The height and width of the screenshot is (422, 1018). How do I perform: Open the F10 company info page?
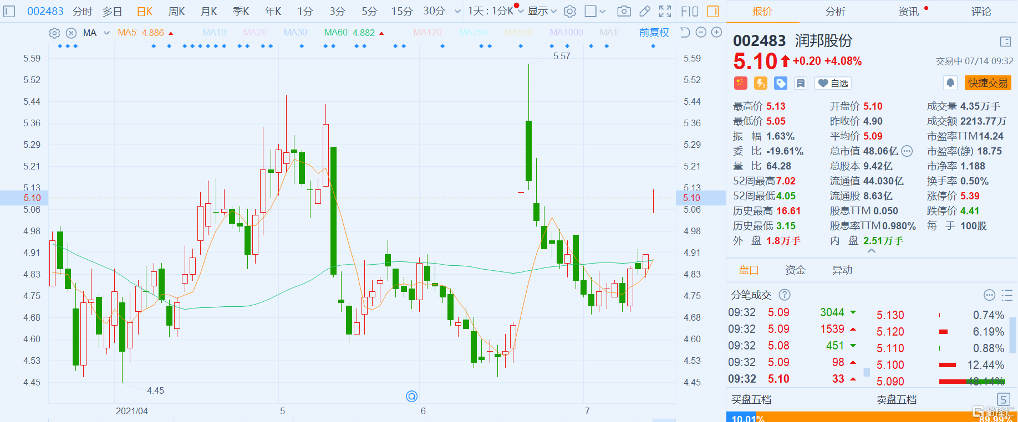(690, 11)
